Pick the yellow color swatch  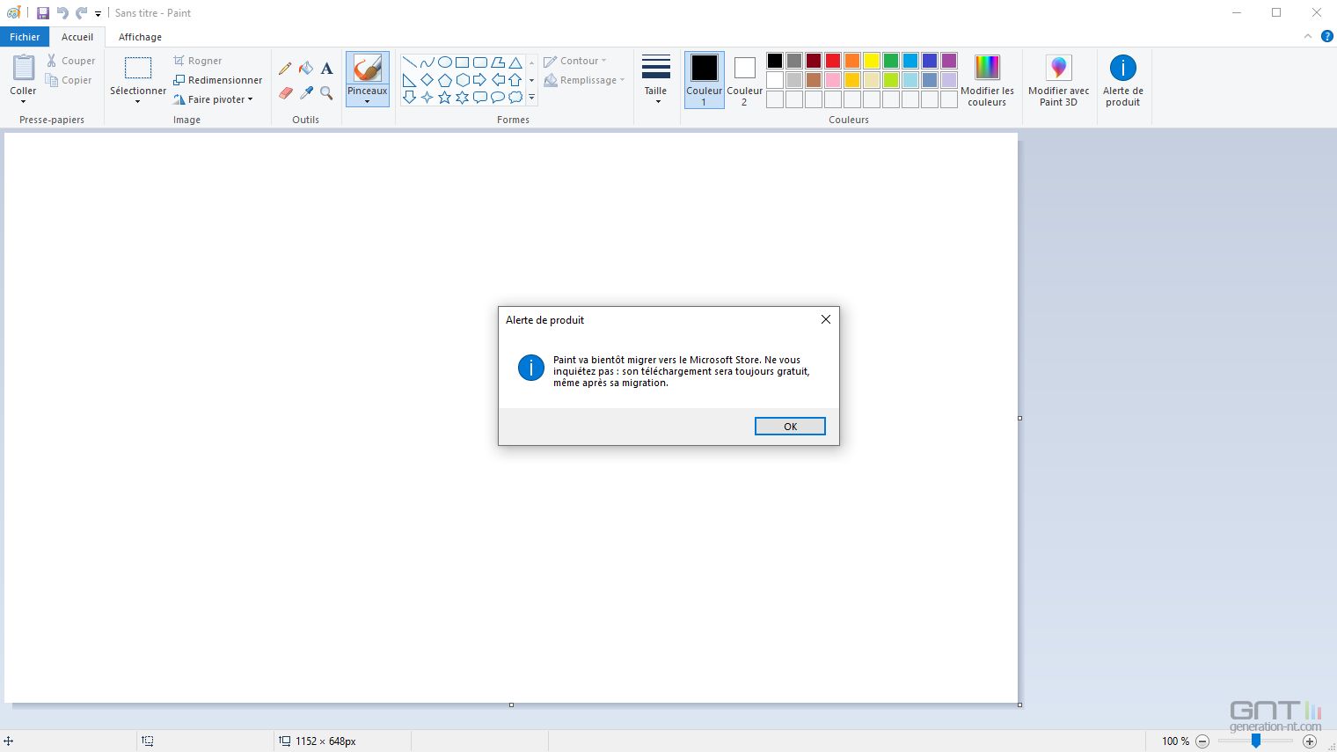872,61
